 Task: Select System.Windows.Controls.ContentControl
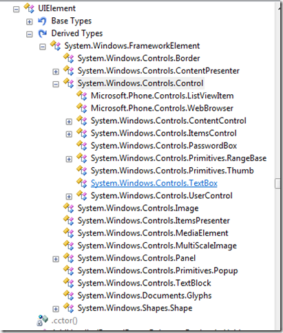pos(169,120)
